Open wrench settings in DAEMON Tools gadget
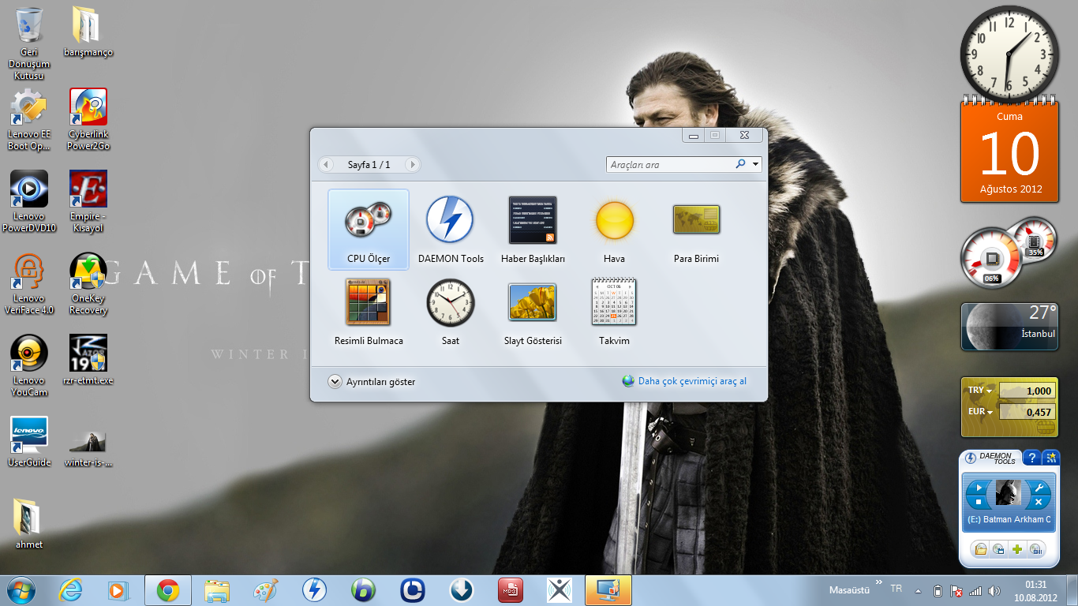The height and width of the screenshot is (606, 1078). coord(1039,488)
